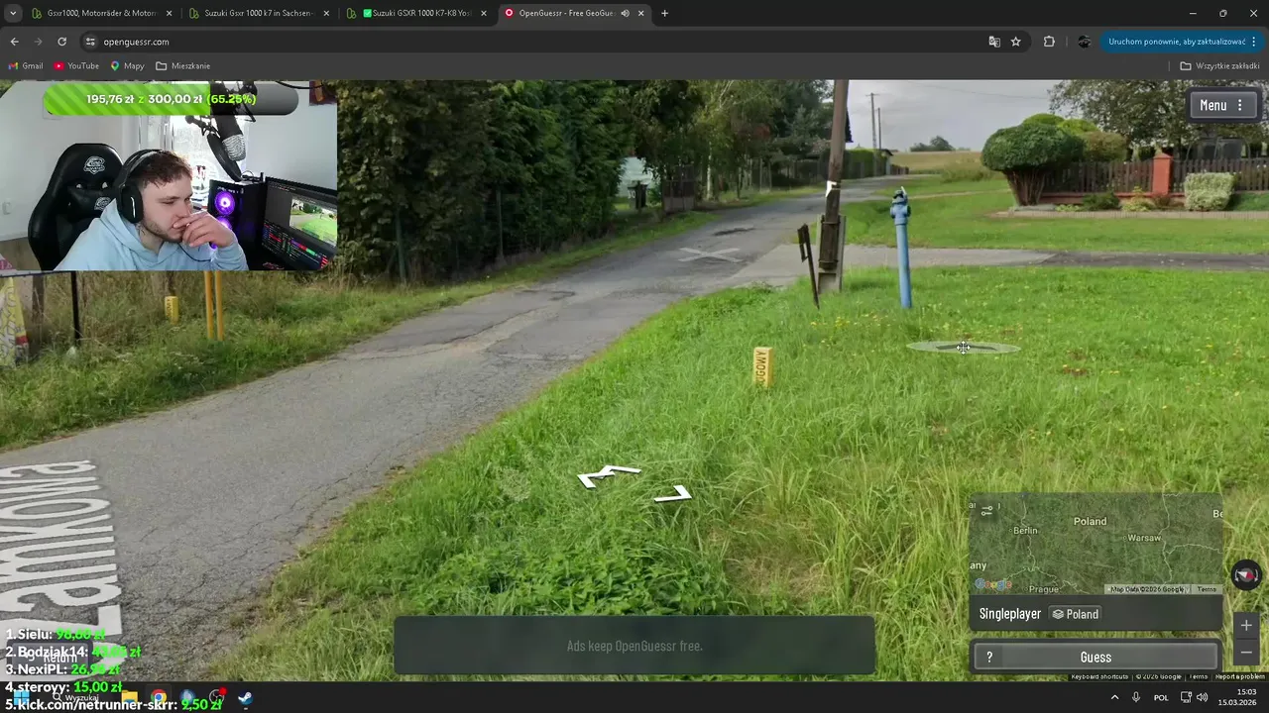The image size is (1269, 713).
Task: Reload the page
Action: (61, 42)
